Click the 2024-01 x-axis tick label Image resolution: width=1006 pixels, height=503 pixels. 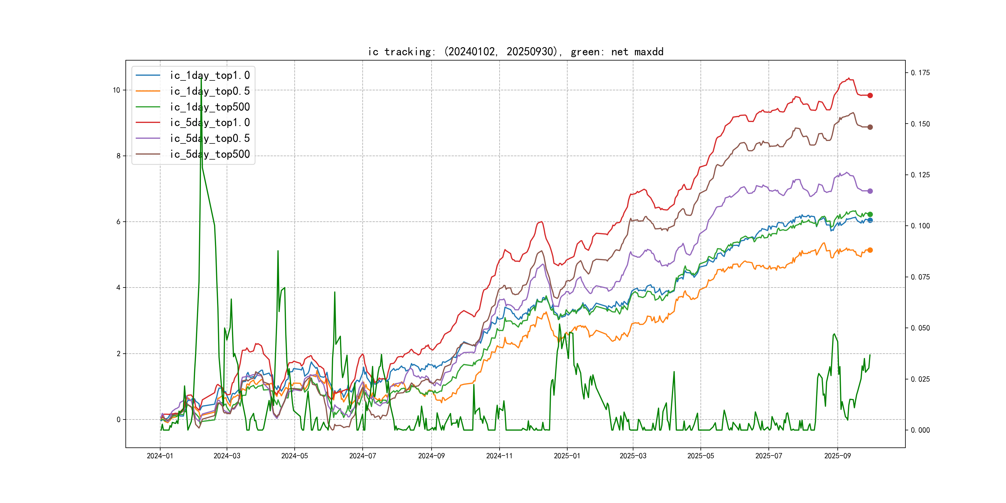pos(160,456)
